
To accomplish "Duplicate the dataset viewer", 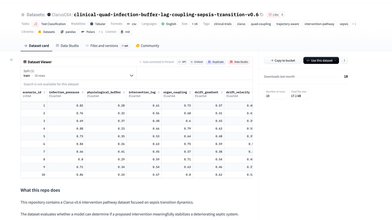I will pyautogui.click(x=216, y=62).
